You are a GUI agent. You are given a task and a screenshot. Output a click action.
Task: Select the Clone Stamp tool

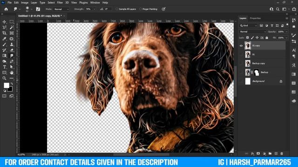click(x=12, y=45)
